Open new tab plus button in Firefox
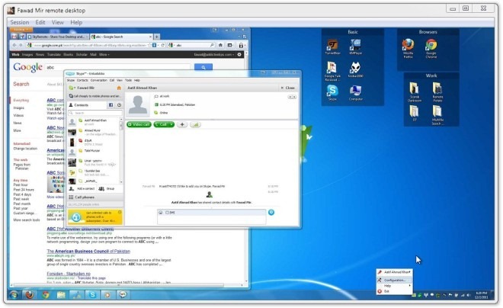The height and width of the screenshot is (308, 503). 157,37
